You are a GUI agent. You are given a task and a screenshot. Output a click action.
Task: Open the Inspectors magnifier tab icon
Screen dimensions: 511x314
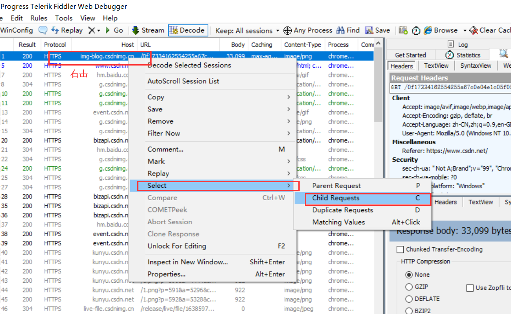pyautogui.click(x=504, y=54)
